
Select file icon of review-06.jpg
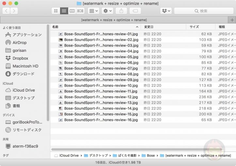pyautogui.click(x=60, y=63)
